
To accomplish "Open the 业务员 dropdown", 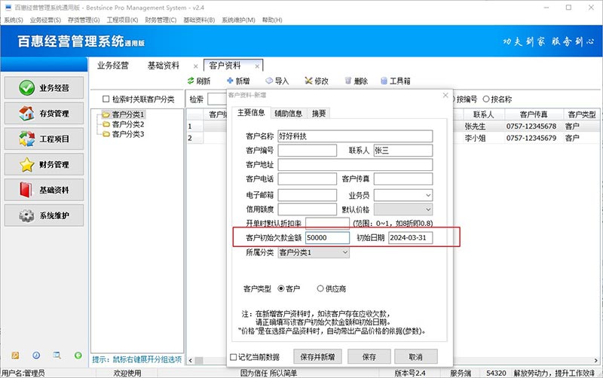I will [x=428, y=195].
